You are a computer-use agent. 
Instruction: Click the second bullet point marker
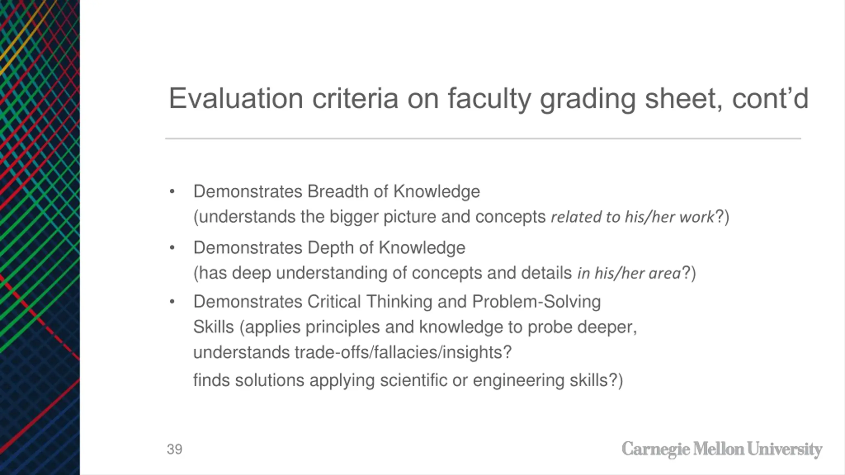click(x=172, y=248)
